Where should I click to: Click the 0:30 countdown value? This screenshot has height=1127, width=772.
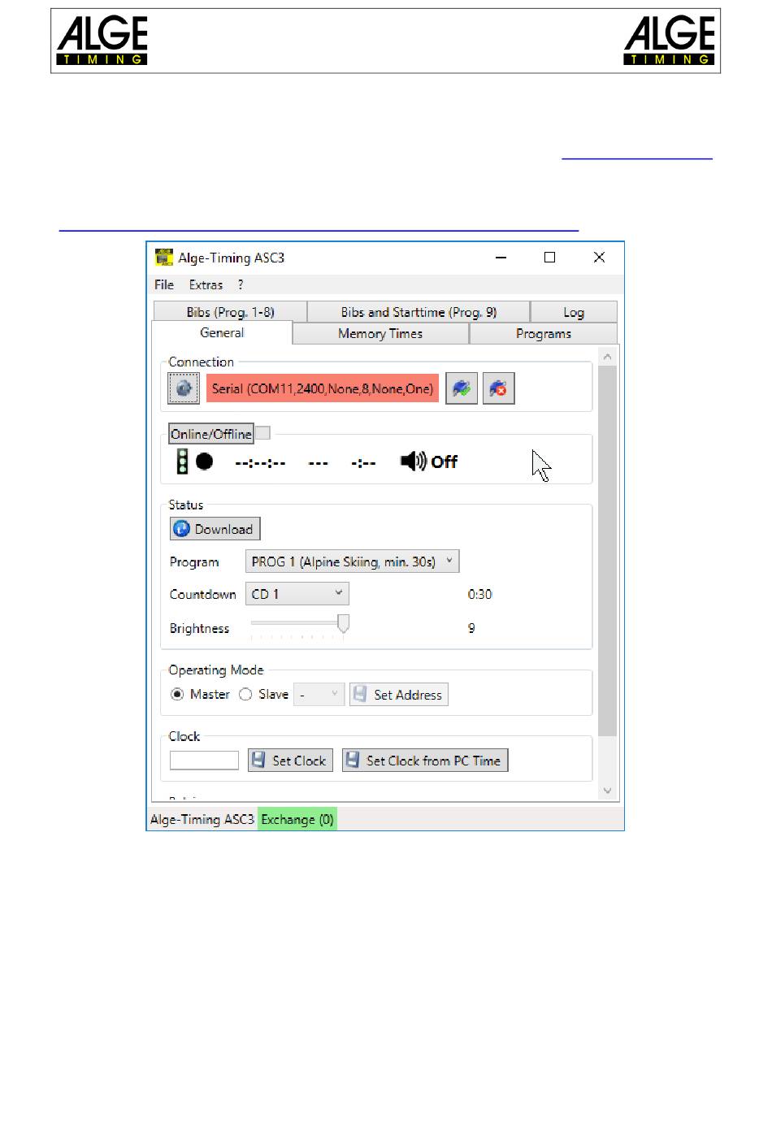(x=479, y=594)
